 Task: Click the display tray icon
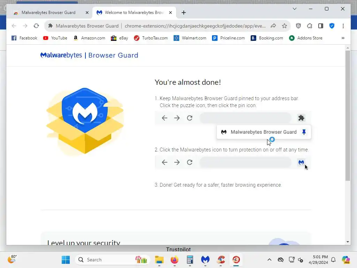pyautogui.click(x=292, y=260)
